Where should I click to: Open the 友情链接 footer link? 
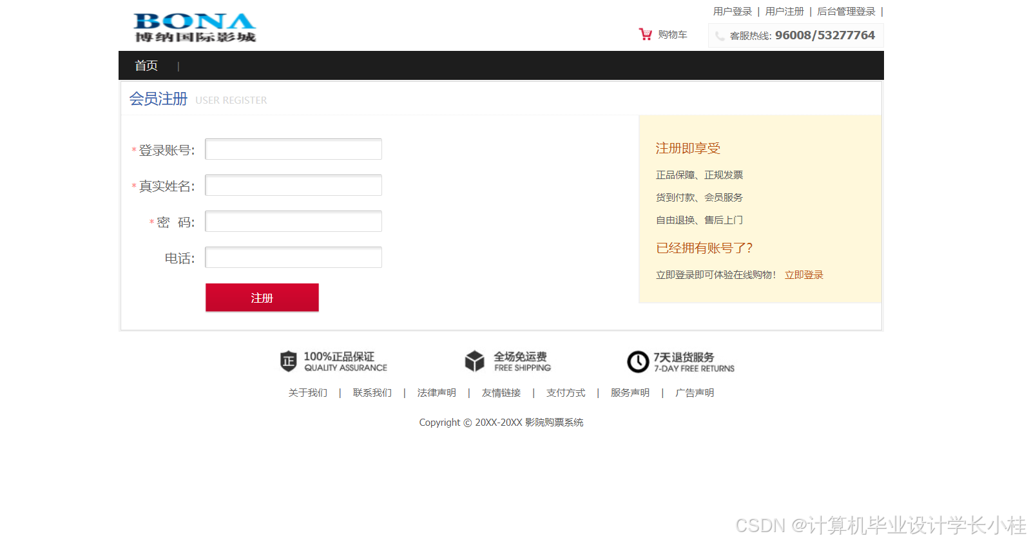[501, 393]
